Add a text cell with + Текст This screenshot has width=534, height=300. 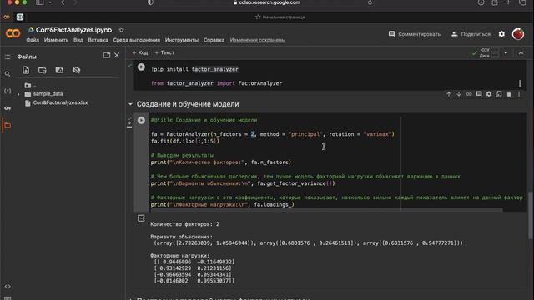[164, 52]
